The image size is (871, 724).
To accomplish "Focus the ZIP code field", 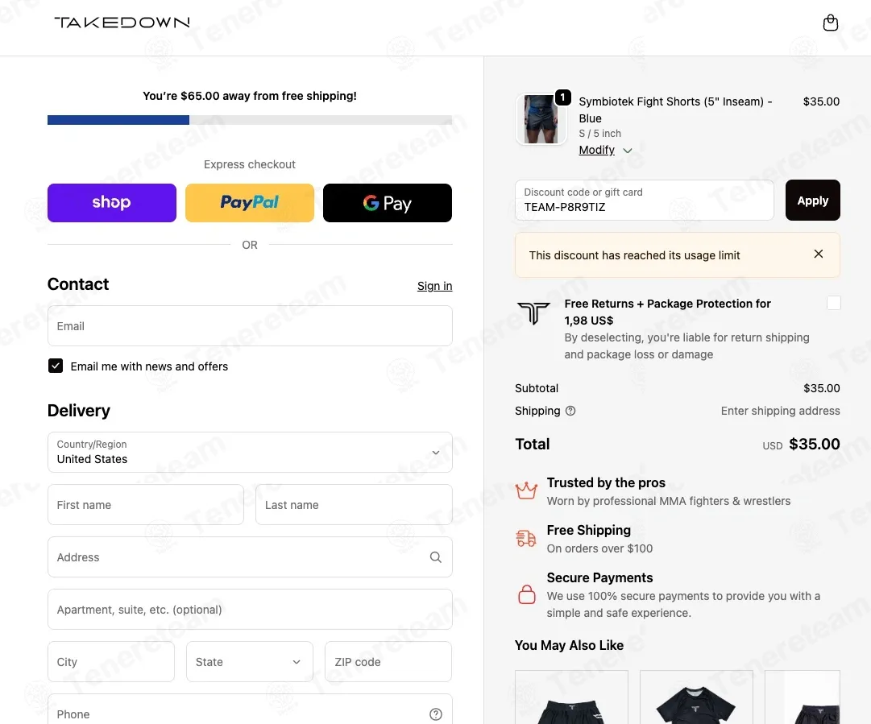I will pos(388,662).
